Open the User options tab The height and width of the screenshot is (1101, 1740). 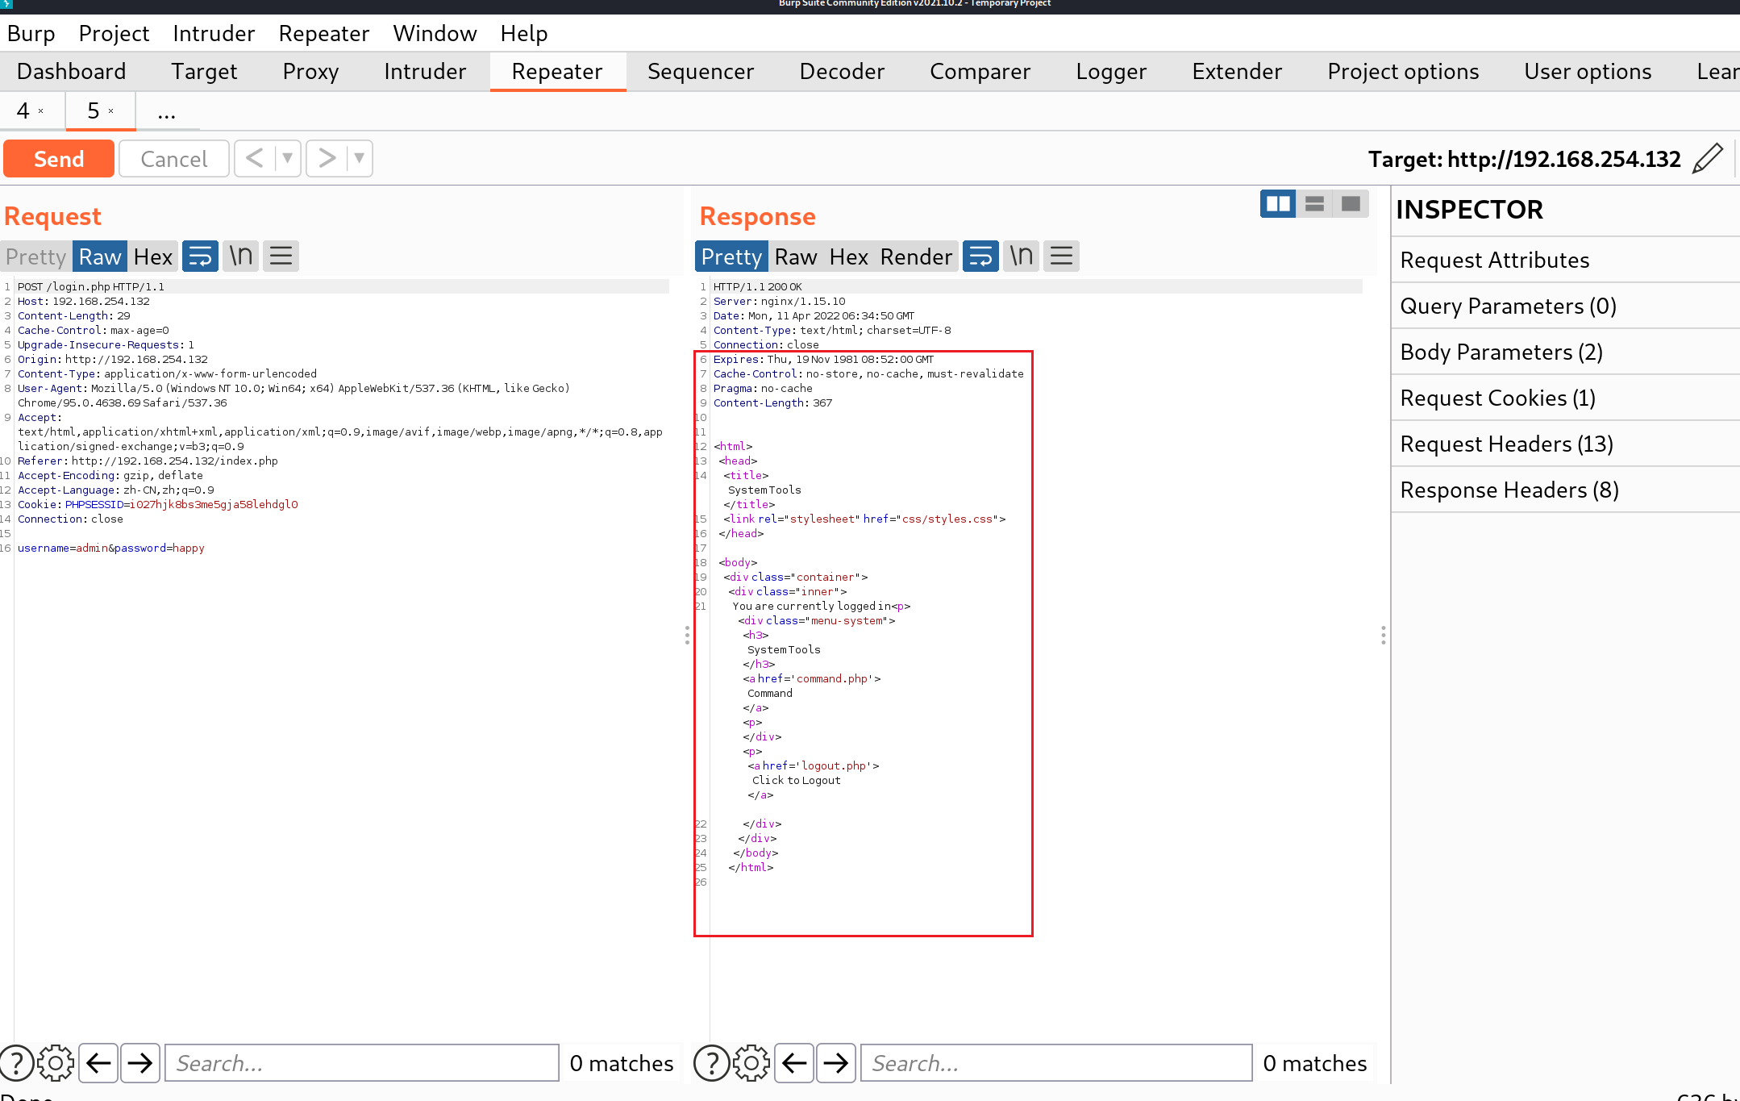1588,72
